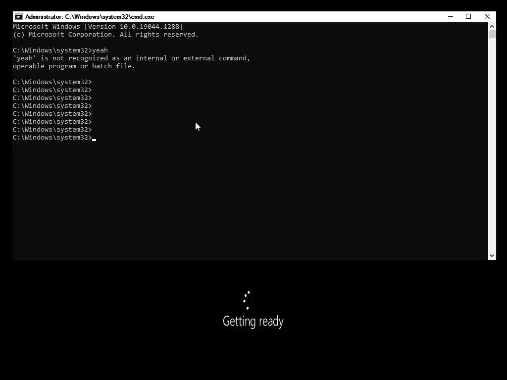This screenshot has height=380, width=507.
Task: Click the 'Microsoft Windows [Version 10.0.19044.1288]' line
Action: (x=98, y=27)
